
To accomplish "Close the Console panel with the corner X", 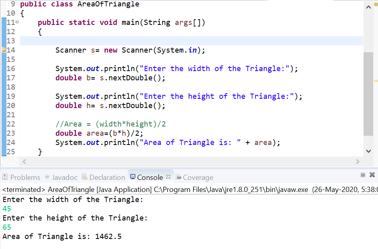I will point(372,174).
